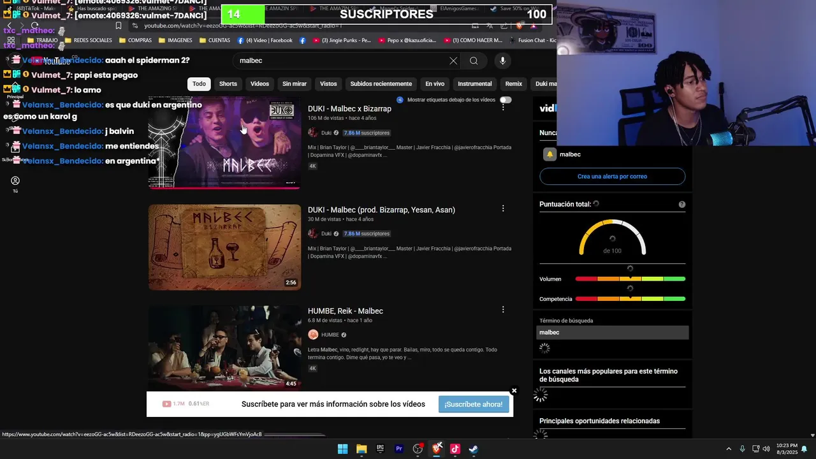Image resolution: width=816 pixels, height=459 pixels.
Task: Click the Competencia gauge bar
Action: (630, 299)
